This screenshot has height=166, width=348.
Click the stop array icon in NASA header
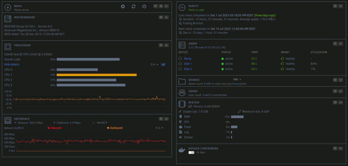123,6
